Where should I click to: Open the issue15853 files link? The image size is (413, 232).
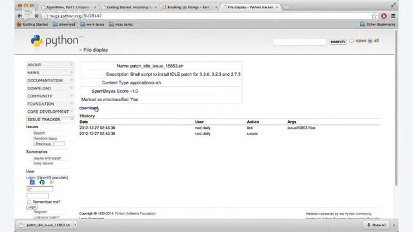coord(301,128)
